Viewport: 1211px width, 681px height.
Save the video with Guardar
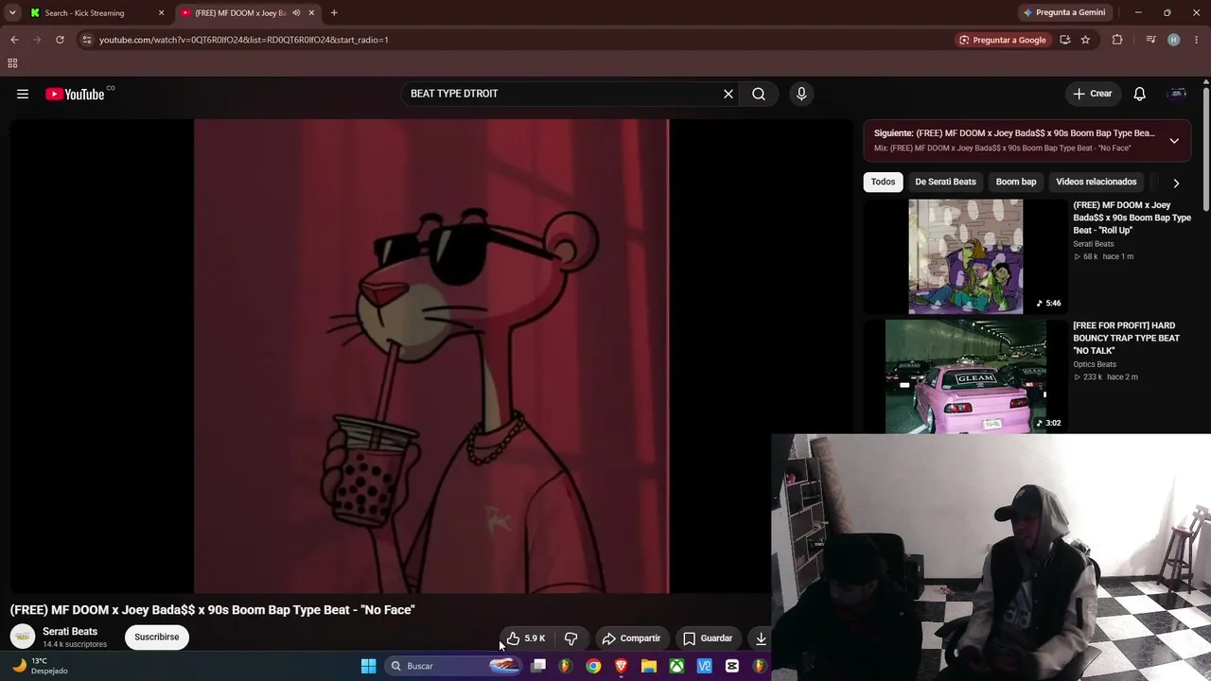point(708,638)
